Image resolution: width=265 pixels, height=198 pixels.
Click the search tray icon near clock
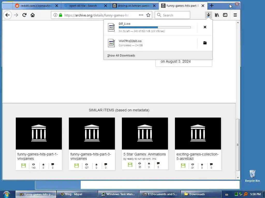pyautogui.click(x=246, y=194)
